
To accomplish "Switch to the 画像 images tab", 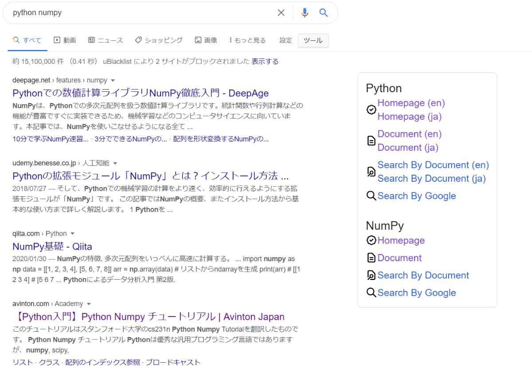I will (206, 40).
